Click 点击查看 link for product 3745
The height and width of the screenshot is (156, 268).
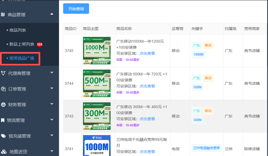[147, 53]
